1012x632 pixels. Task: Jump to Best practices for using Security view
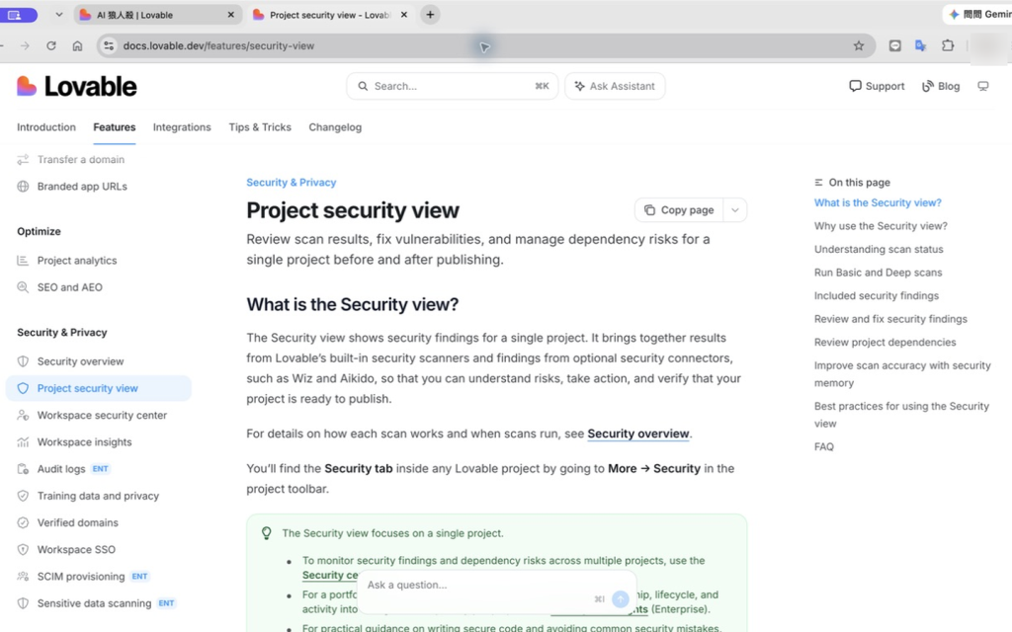point(901,415)
